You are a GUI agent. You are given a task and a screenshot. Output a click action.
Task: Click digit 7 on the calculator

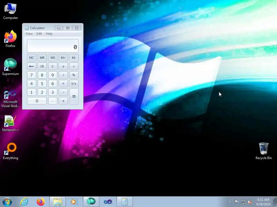[32, 75]
